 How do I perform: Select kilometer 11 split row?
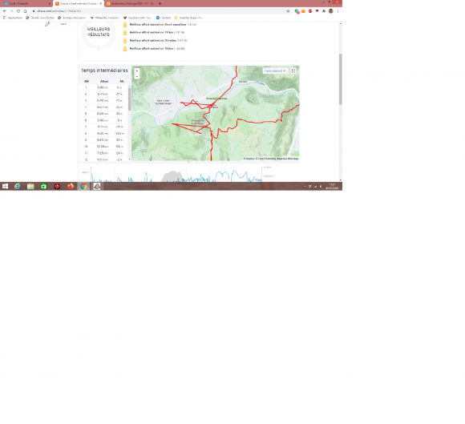[x=103, y=153]
